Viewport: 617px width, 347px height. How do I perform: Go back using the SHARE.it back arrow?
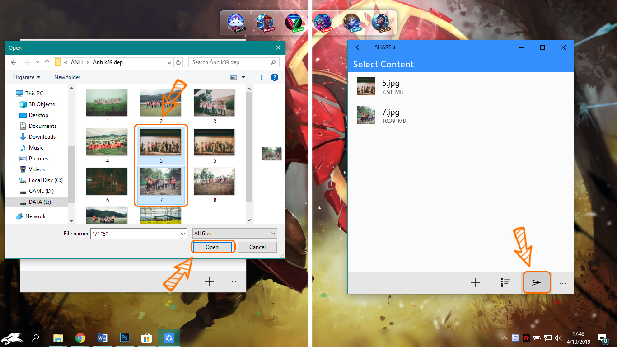359,47
